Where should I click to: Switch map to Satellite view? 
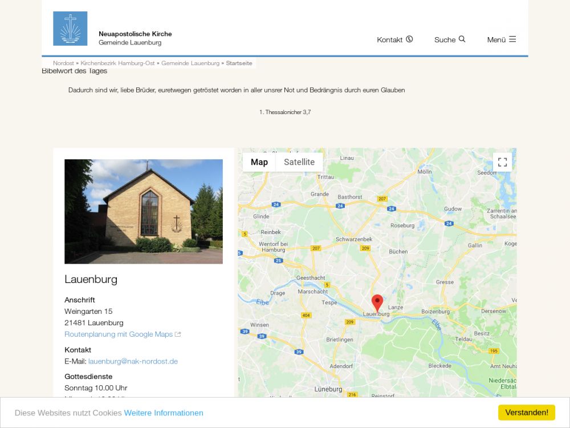pos(299,162)
